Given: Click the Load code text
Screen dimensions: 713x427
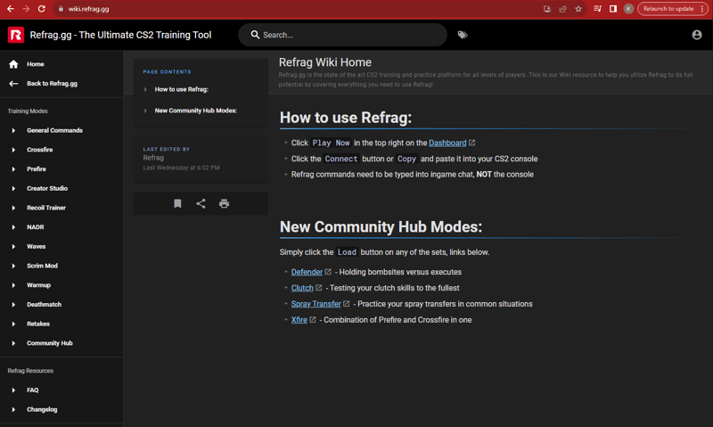Looking at the screenshot, I should (x=347, y=252).
